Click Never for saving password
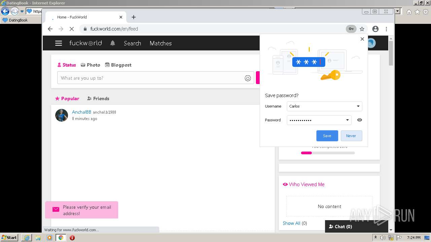 351,136
